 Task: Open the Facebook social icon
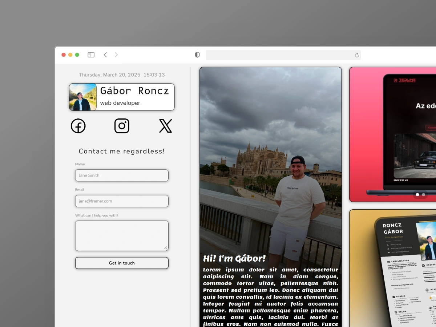(x=78, y=126)
